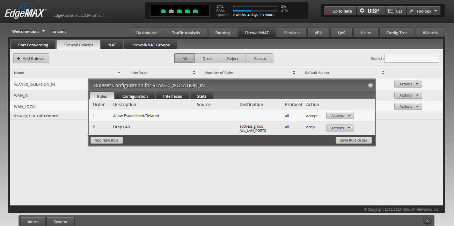Open Actions dropdown for Drop LAN rule
The height and width of the screenshot is (226, 454).
coord(340,128)
